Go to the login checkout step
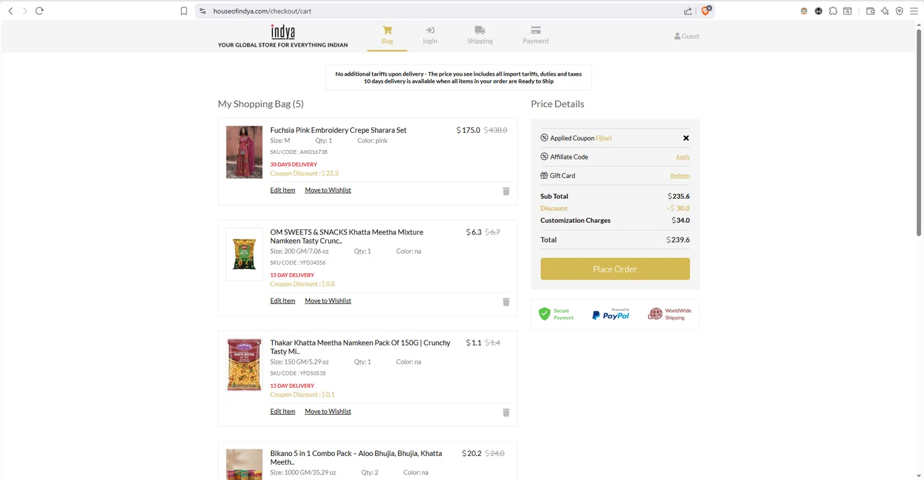The height and width of the screenshot is (480, 924). [430, 35]
